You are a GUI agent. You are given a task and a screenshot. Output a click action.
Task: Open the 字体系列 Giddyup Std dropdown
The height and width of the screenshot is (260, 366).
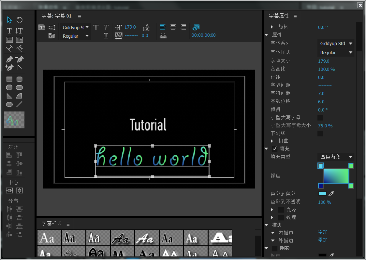[336, 44]
